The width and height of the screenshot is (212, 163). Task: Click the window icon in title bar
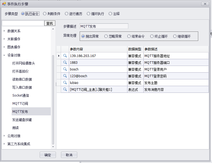(x=4, y=4)
